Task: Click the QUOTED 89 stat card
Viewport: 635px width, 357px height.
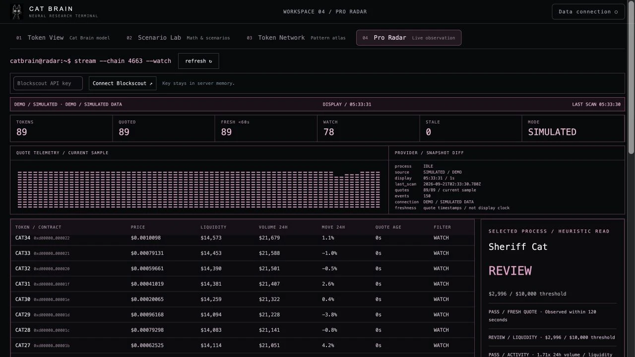Action: point(164,128)
